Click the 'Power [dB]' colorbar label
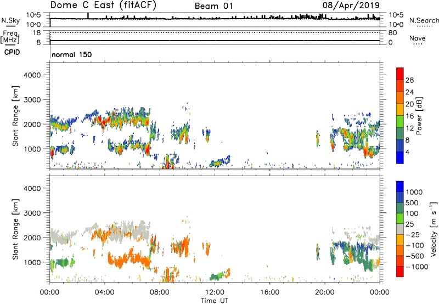This screenshot has height=304, width=439. point(419,116)
